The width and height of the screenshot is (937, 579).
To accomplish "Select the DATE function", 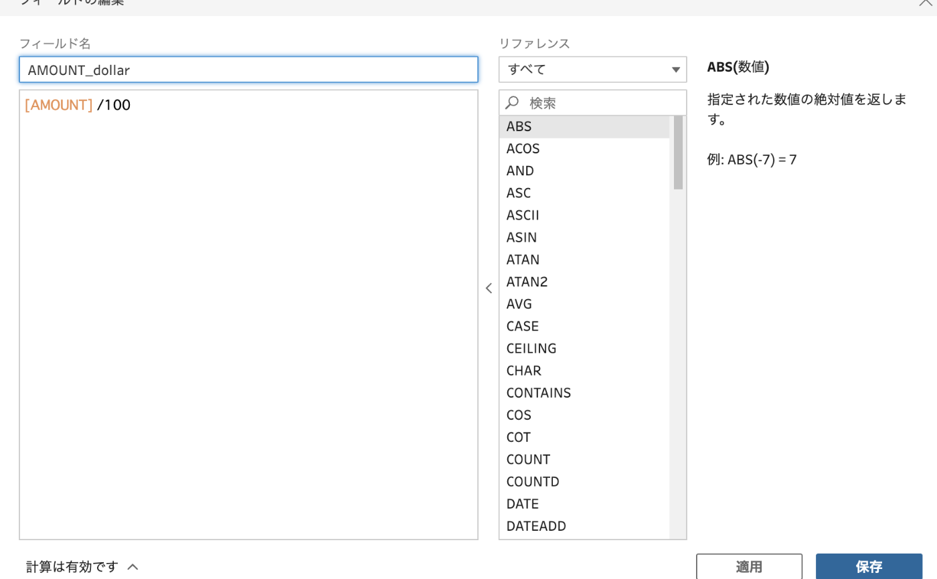I will pyautogui.click(x=584, y=503).
